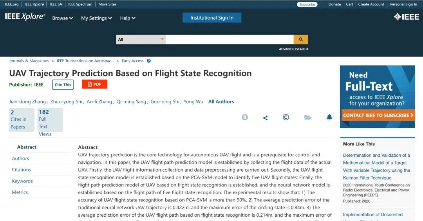Viewport: 423px width, 221px height.
Task: Switch to the Authors section tab
Action: 20,158
